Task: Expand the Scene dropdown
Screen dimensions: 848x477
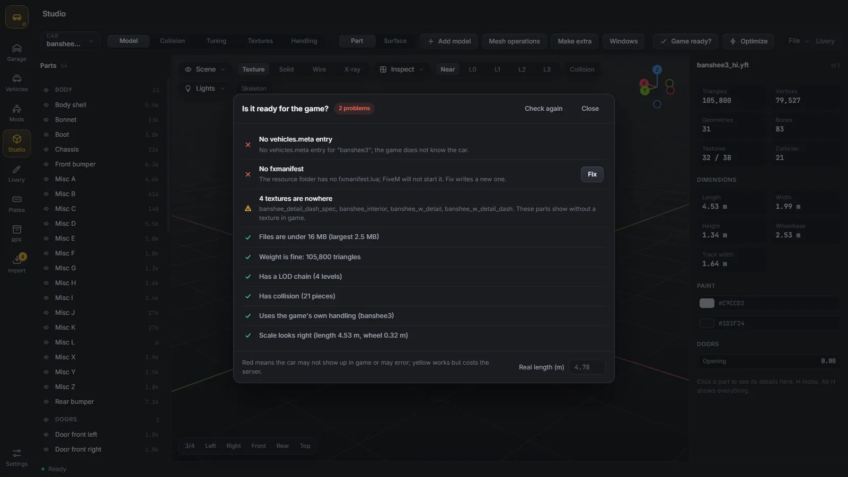Action: coord(205,69)
